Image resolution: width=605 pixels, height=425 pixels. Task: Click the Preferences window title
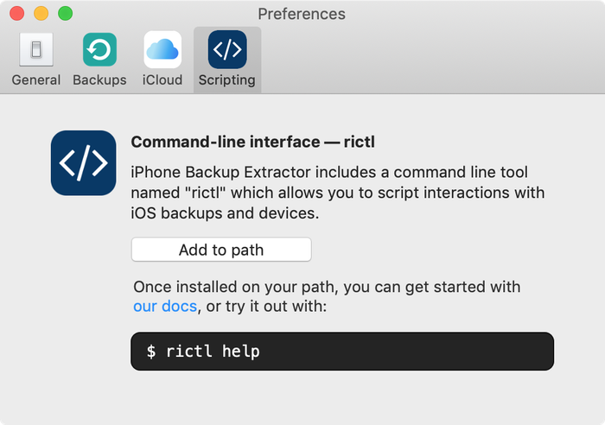pyautogui.click(x=302, y=14)
